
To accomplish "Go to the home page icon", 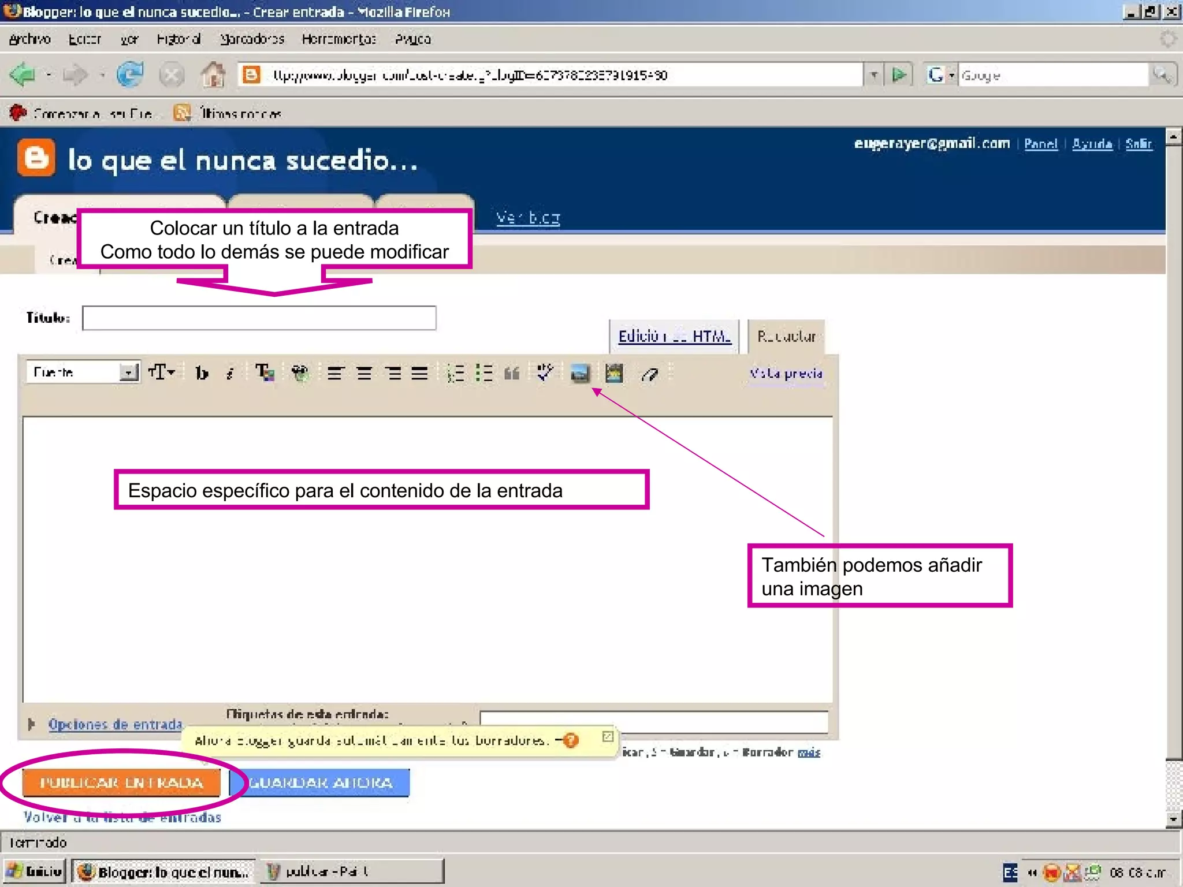I will tap(213, 75).
